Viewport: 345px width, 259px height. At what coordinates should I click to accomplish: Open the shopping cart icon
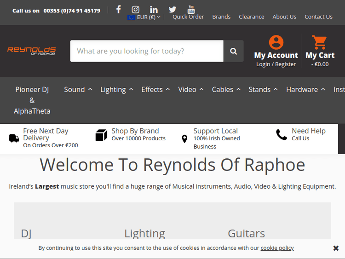319,42
